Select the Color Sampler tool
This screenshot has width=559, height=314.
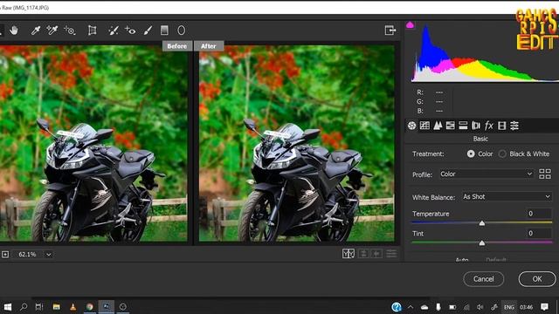52,31
